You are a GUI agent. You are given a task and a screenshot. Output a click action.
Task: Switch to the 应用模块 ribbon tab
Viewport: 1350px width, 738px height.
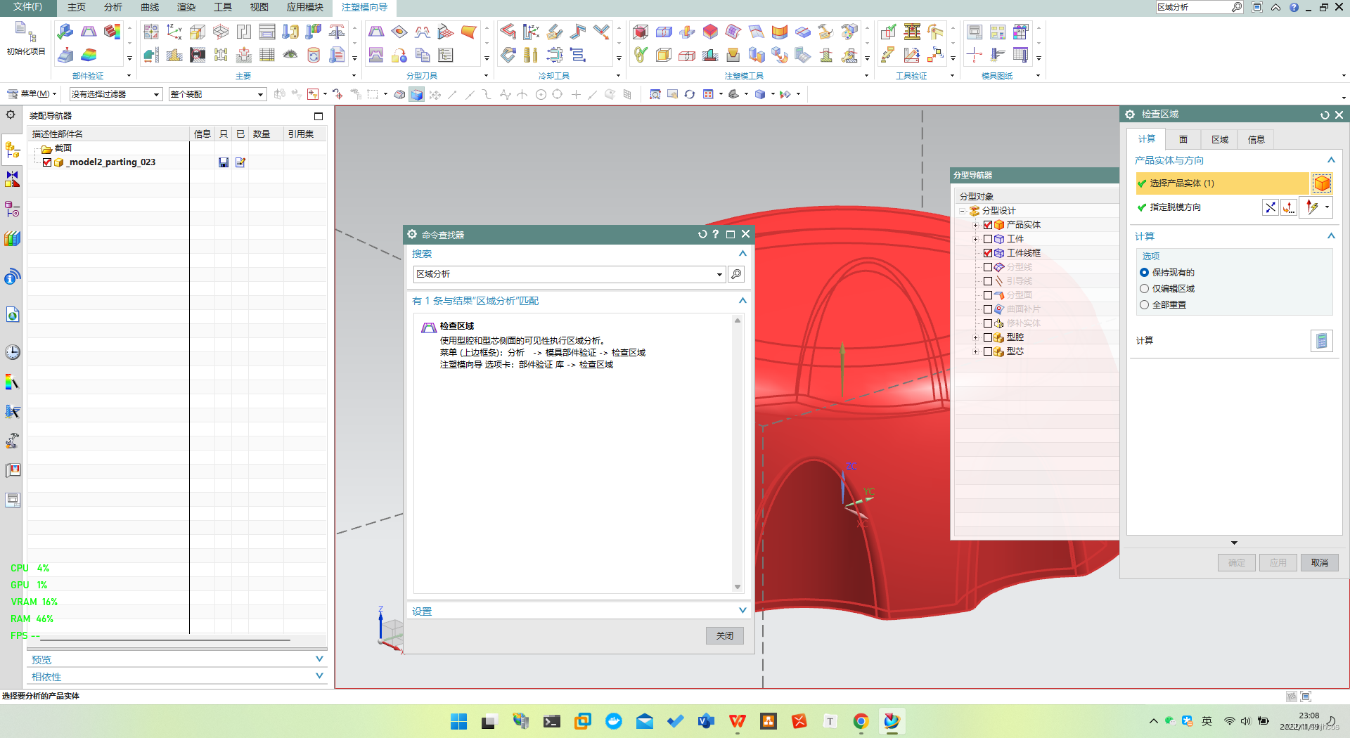(x=304, y=7)
